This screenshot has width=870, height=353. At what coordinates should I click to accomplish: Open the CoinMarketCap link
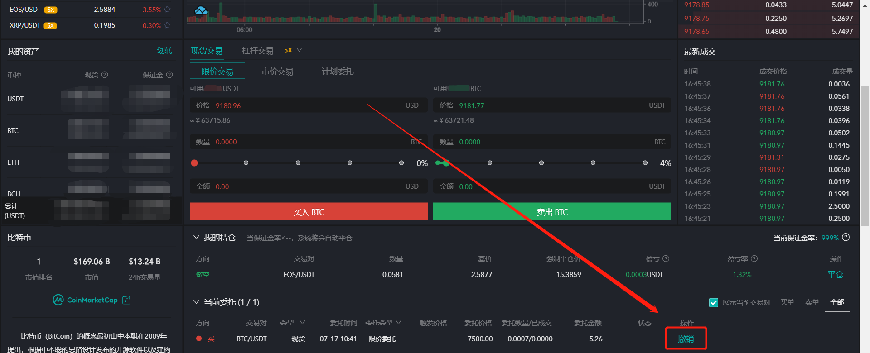tap(92, 300)
